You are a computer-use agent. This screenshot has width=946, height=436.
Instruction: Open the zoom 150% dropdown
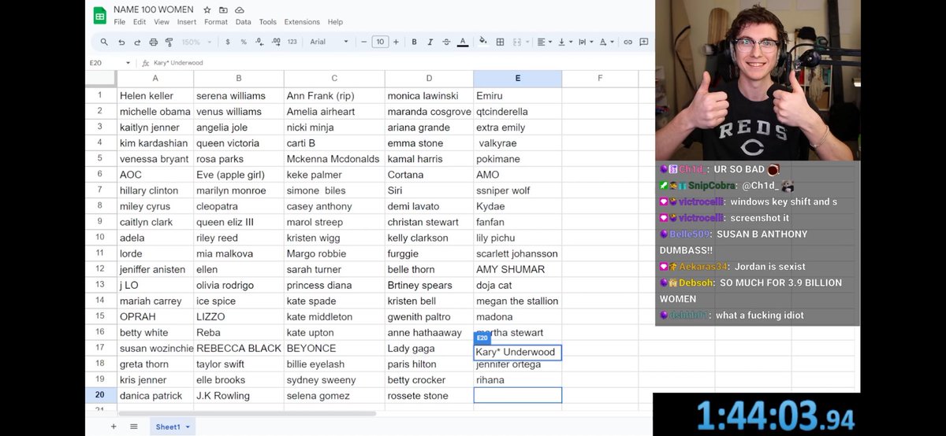coord(196,42)
